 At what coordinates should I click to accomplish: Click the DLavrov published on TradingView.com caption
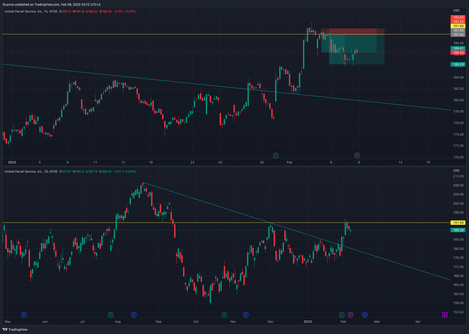[51, 5]
